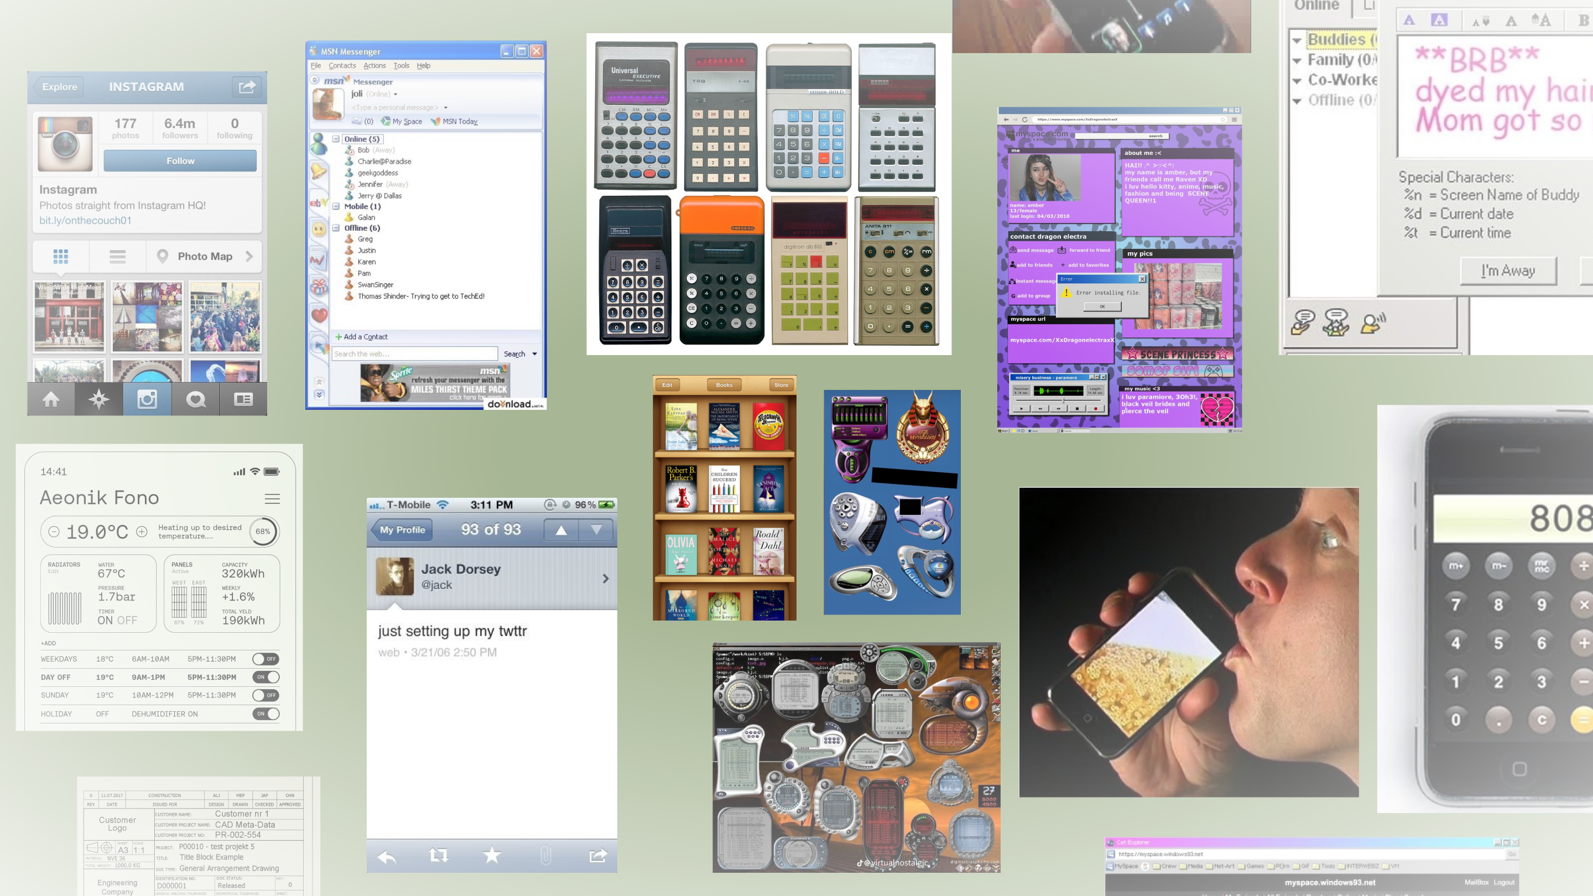Go to My Profile in Twitter app
The height and width of the screenshot is (896, 1593).
pyautogui.click(x=402, y=530)
